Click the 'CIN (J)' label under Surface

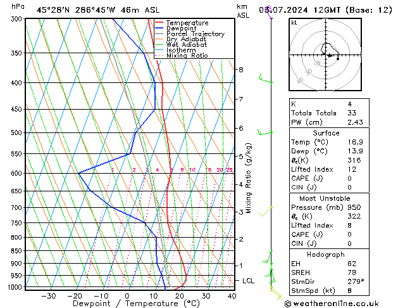pos(304,188)
